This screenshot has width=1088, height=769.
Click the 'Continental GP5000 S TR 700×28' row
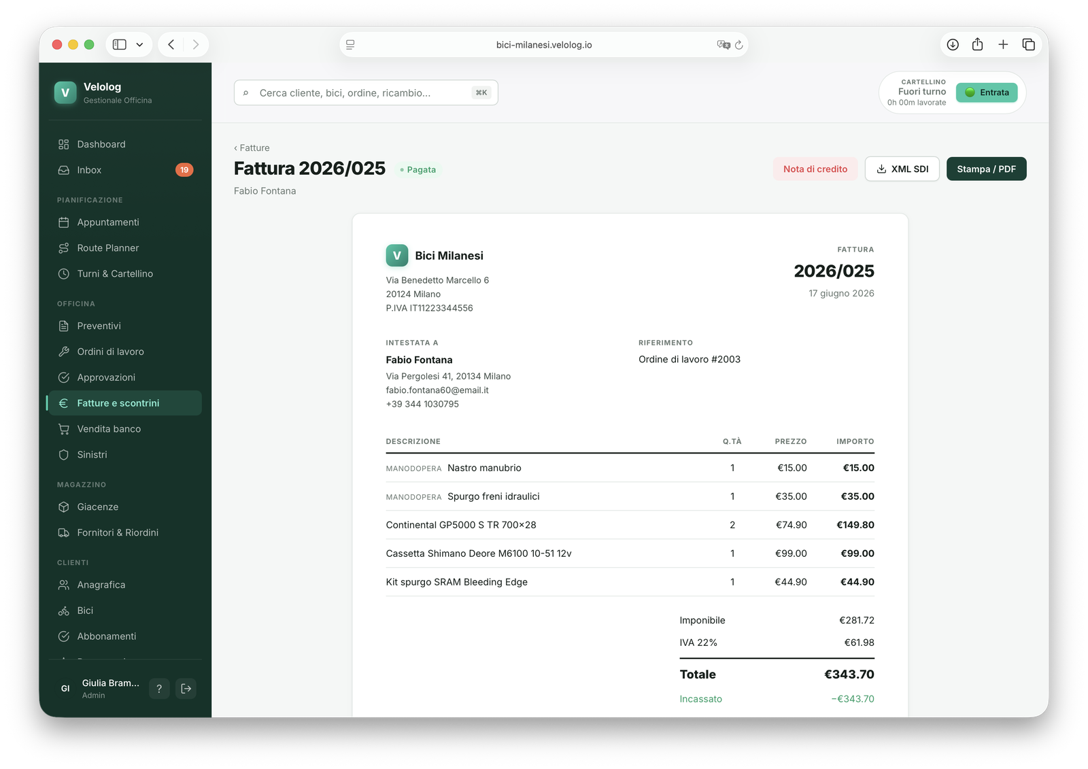tap(630, 525)
